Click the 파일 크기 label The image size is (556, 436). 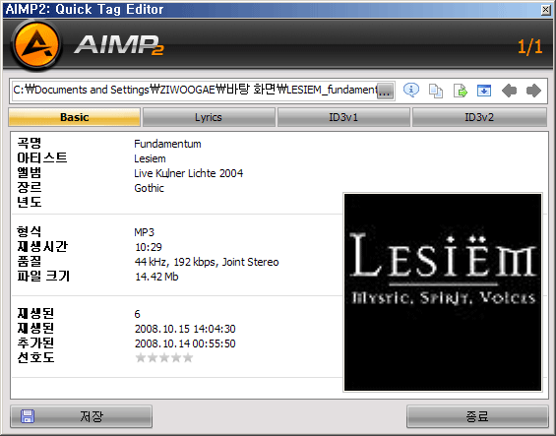(x=43, y=276)
